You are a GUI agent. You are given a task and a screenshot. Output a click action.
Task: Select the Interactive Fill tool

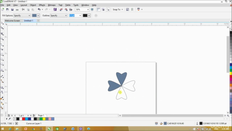point(2,103)
